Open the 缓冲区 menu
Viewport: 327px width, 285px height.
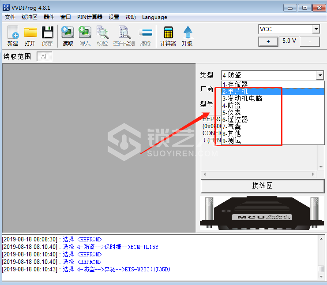(x=30, y=17)
